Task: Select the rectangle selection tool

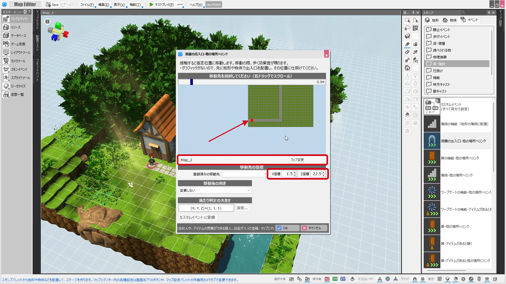Action: (x=407, y=20)
